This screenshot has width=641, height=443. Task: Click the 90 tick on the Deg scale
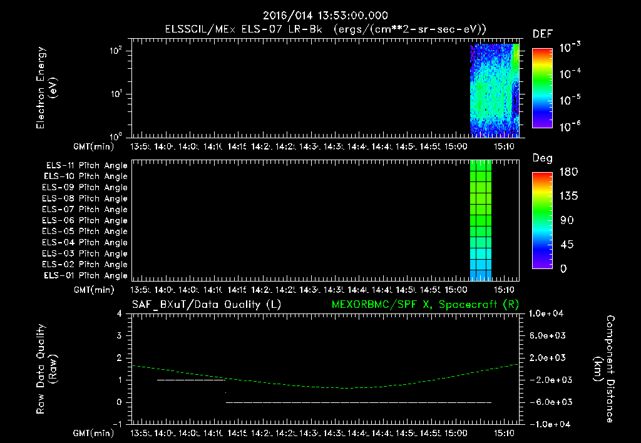coord(567,221)
